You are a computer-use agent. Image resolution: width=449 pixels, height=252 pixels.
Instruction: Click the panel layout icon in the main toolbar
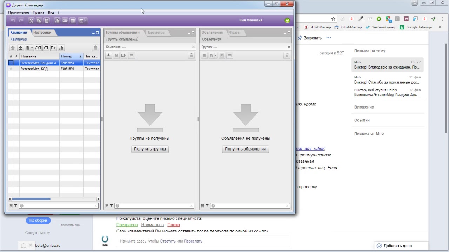81,21
